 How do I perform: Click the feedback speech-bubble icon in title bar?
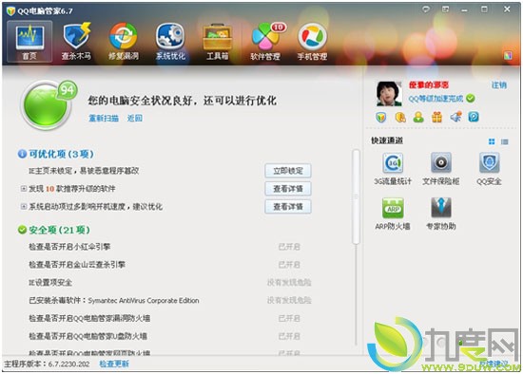point(426,9)
